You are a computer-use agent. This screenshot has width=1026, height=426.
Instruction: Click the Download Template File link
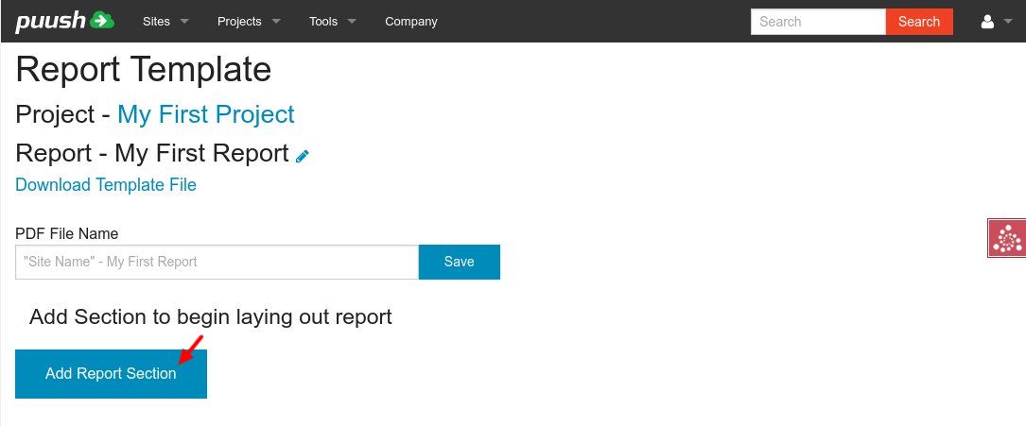coord(106,184)
